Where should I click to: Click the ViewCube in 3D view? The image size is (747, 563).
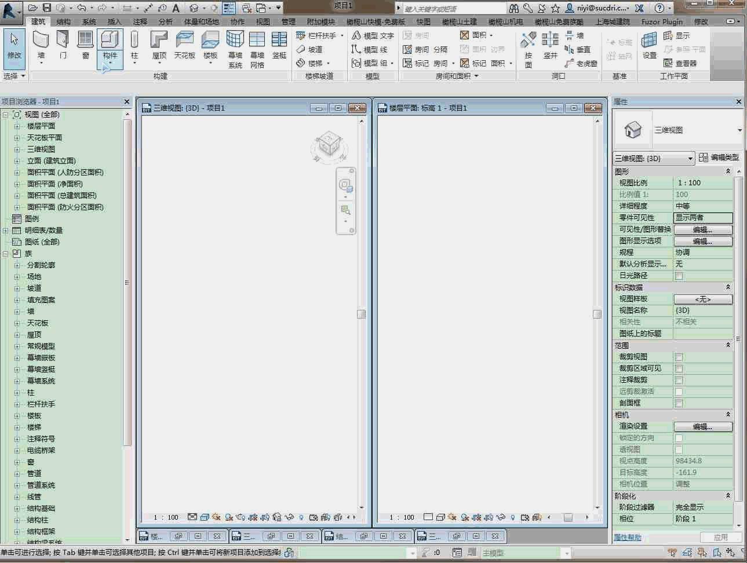pos(329,143)
